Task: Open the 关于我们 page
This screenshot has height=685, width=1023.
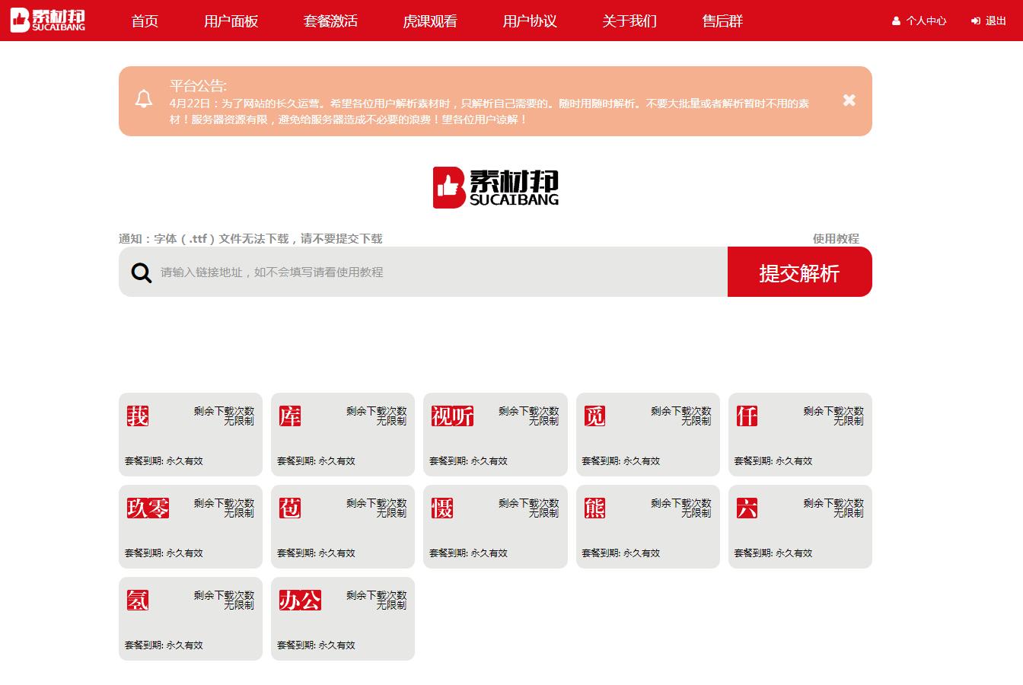Action: coord(629,21)
